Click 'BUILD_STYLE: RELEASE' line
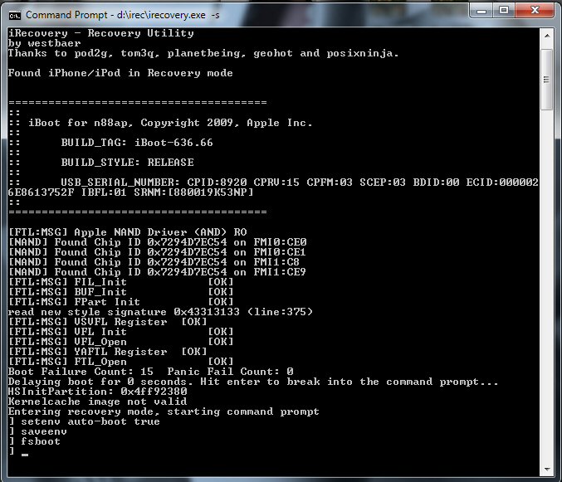 point(101,163)
